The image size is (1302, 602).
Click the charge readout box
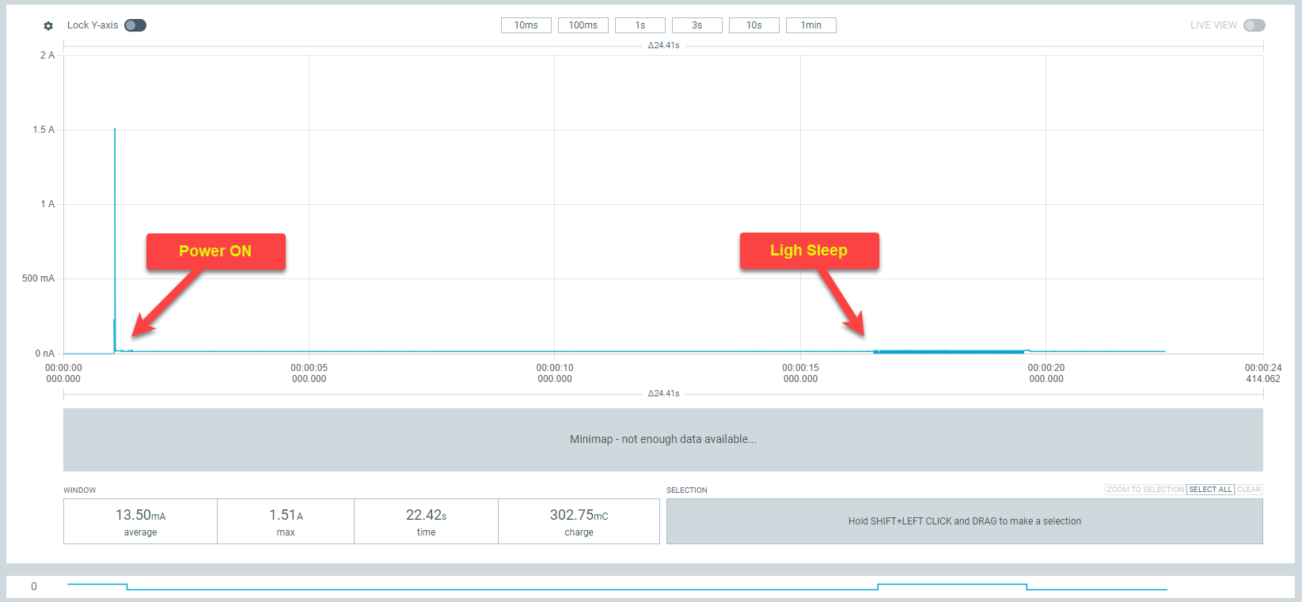pos(579,521)
